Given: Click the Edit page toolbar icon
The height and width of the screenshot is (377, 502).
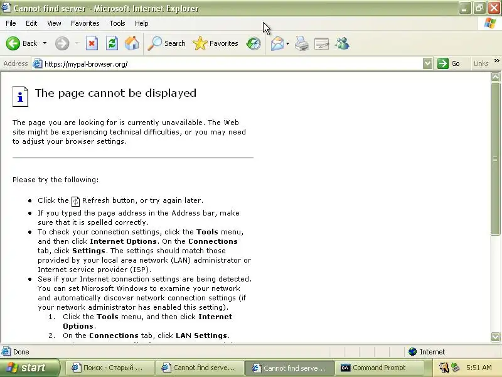Looking at the screenshot, I should [322, 43].
